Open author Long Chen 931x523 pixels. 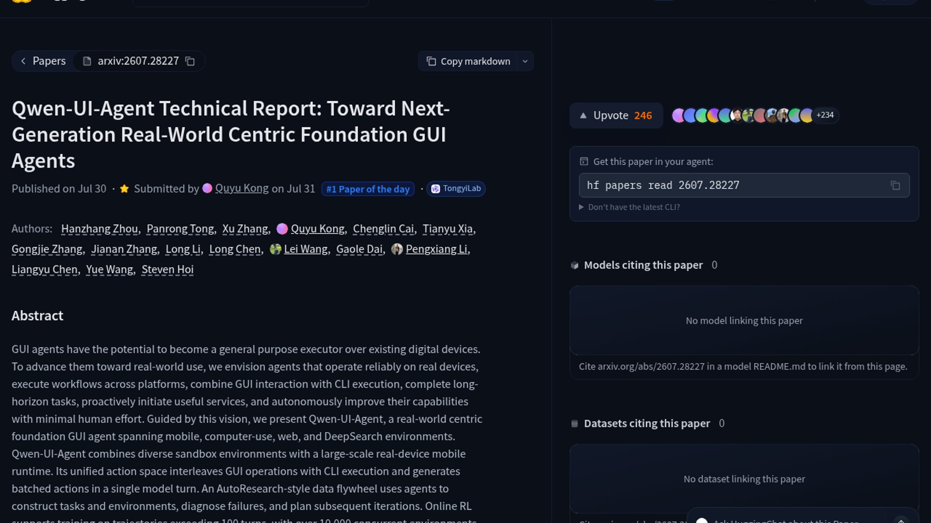235,249
